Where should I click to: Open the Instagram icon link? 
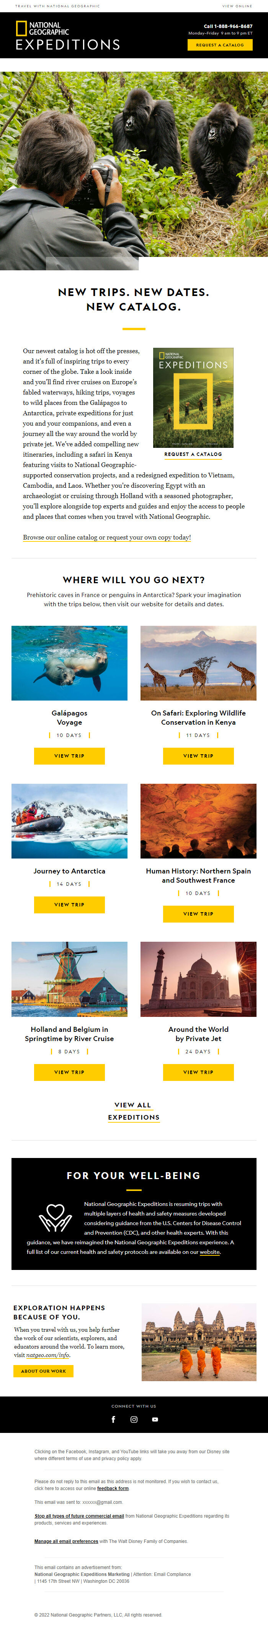pyautogui.click(x=134, y=1419)
